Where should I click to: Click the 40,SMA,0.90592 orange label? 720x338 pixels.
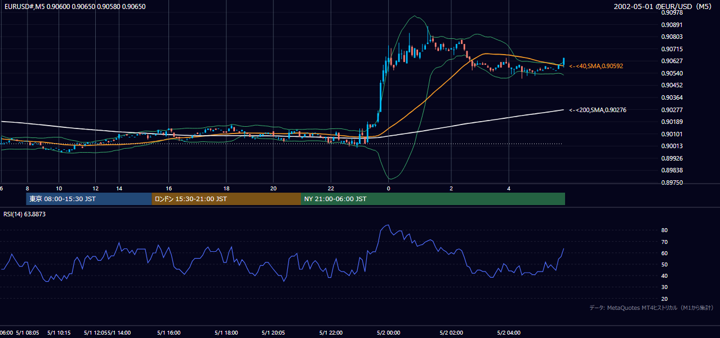coord(596,66)
